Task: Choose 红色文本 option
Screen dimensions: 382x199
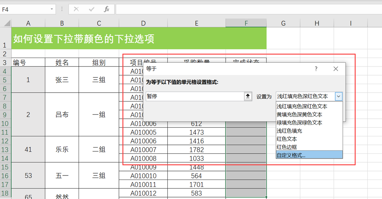Action: pos(309,139)
